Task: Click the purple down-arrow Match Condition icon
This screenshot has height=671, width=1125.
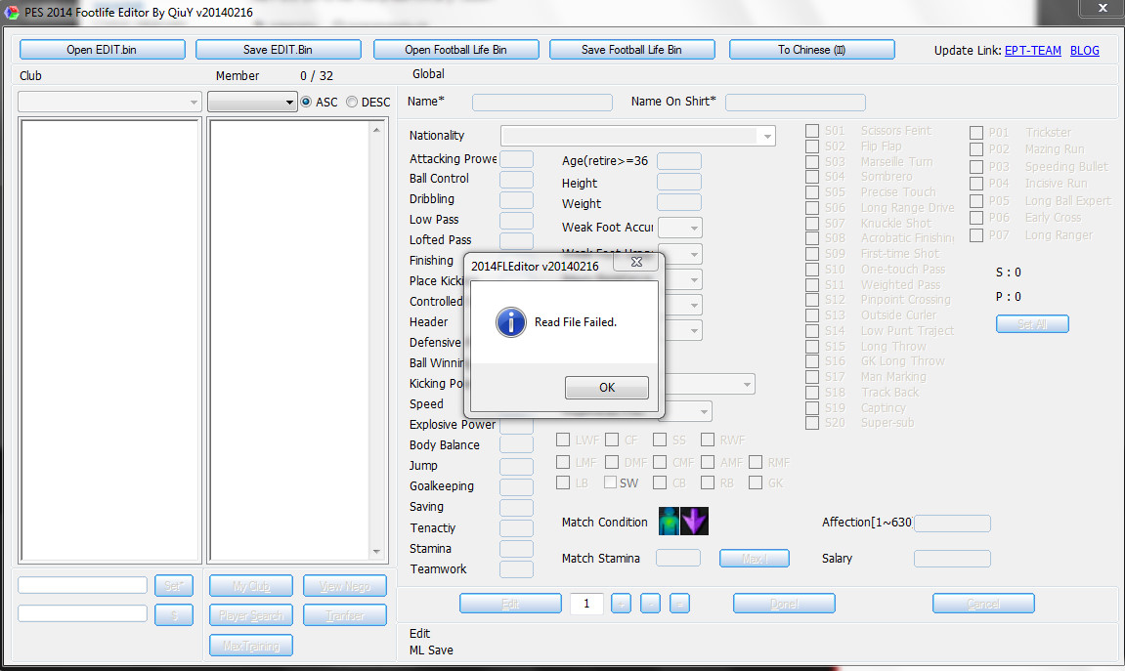Action: coord(695,522)
